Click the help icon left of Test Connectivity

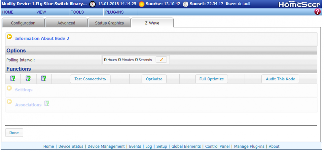tap(44, 78)
